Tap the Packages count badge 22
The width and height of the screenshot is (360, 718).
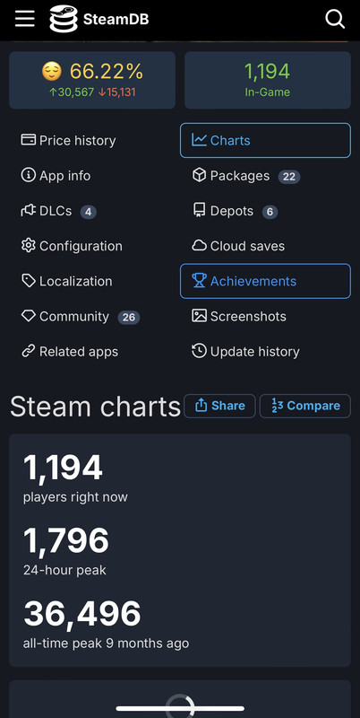coord(289,176)
